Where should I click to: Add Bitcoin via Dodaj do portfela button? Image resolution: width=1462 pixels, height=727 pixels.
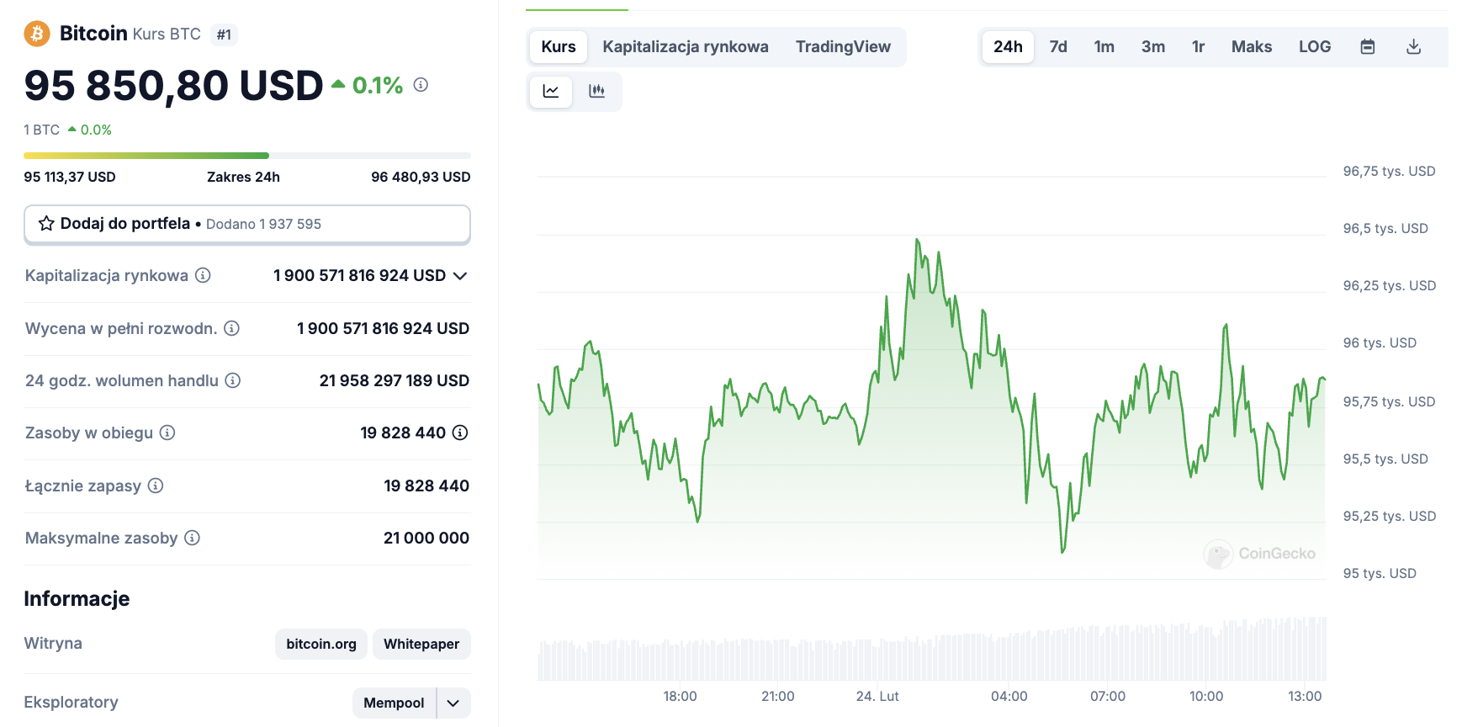tap(247, 224)
